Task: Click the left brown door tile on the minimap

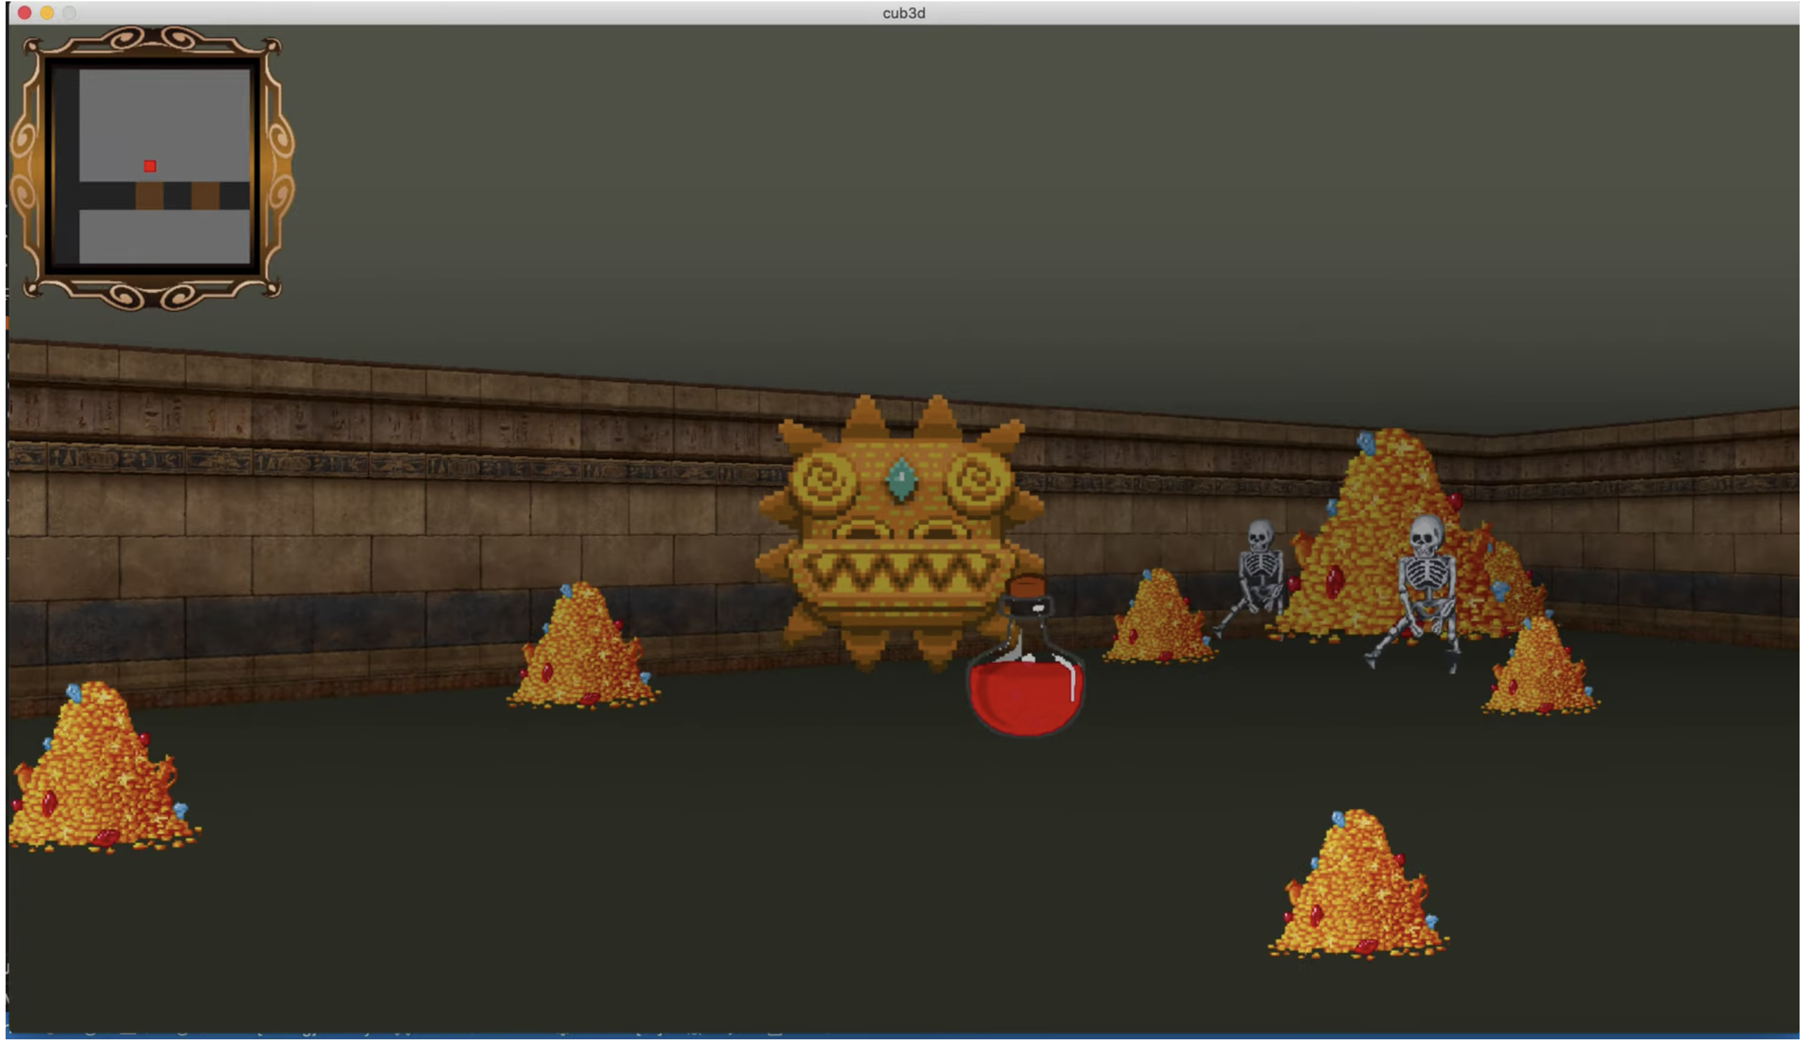Action: pyautogui.click(x=149, y=196)
